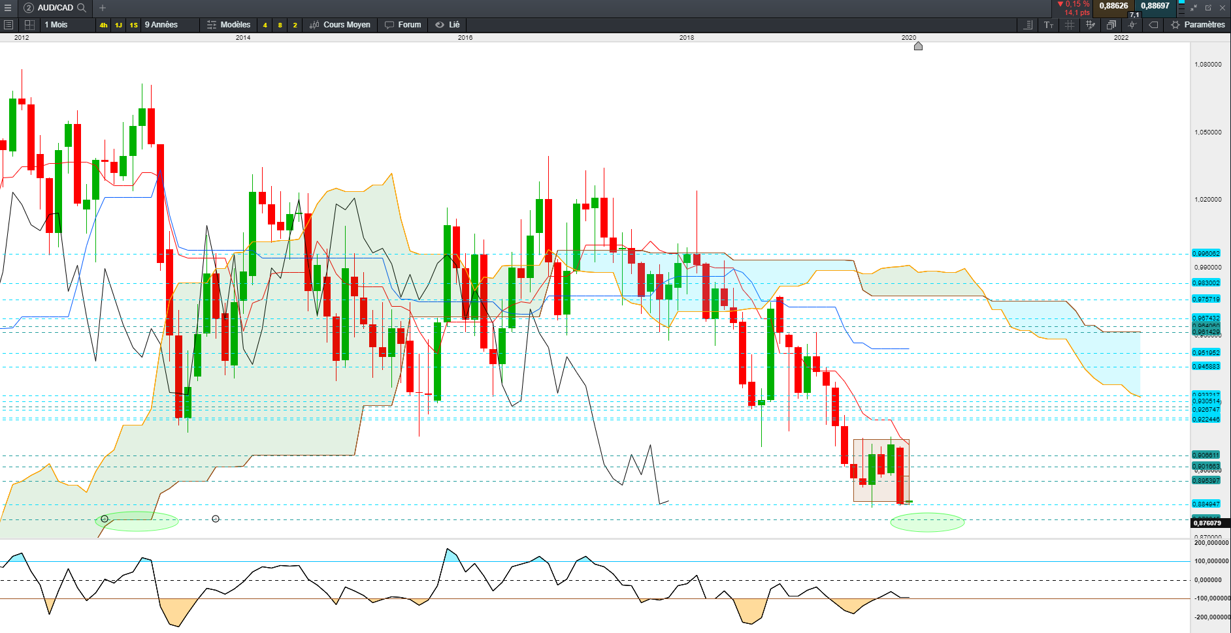Open the Modèles sliders icon
This screenshot has height=633, width=1231.
coord(211,25)
